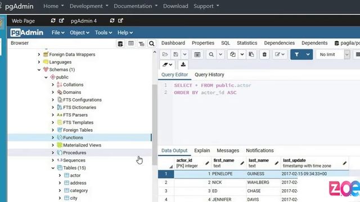The image size is (360, 202).
Task: Open the Clear eraser dropdown button
Action: point(168,65)
